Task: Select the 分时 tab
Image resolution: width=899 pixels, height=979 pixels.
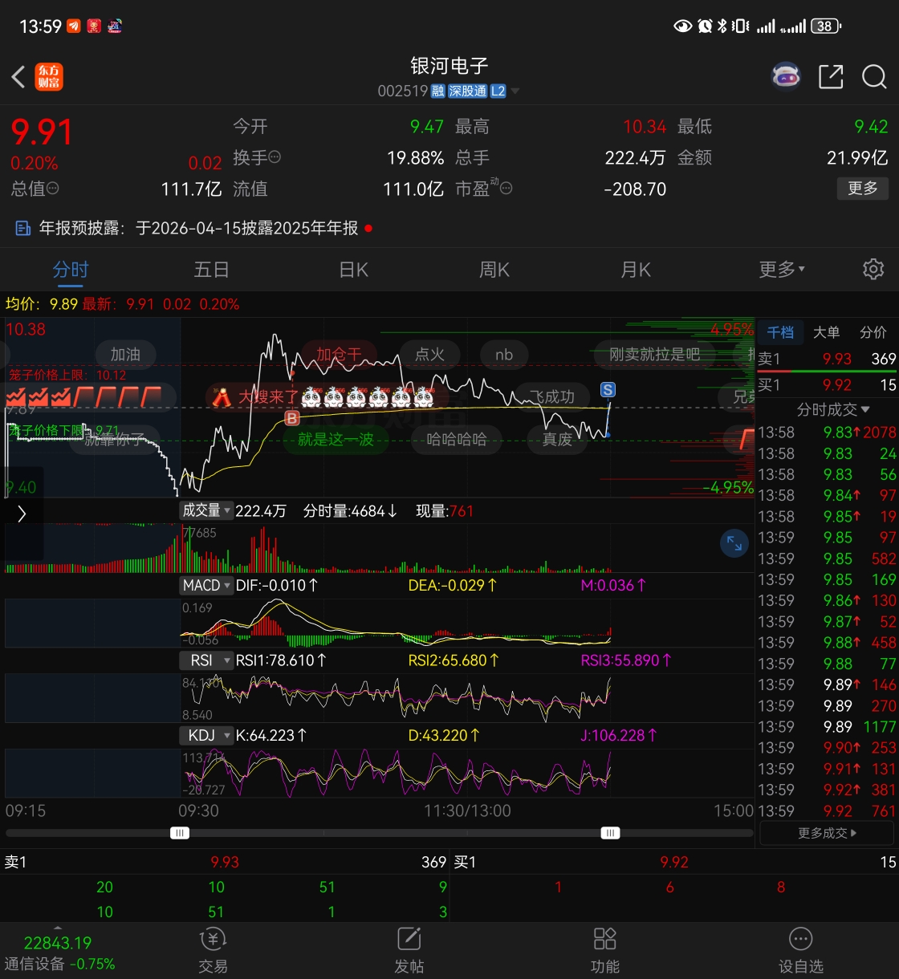Action: point(71,269)
